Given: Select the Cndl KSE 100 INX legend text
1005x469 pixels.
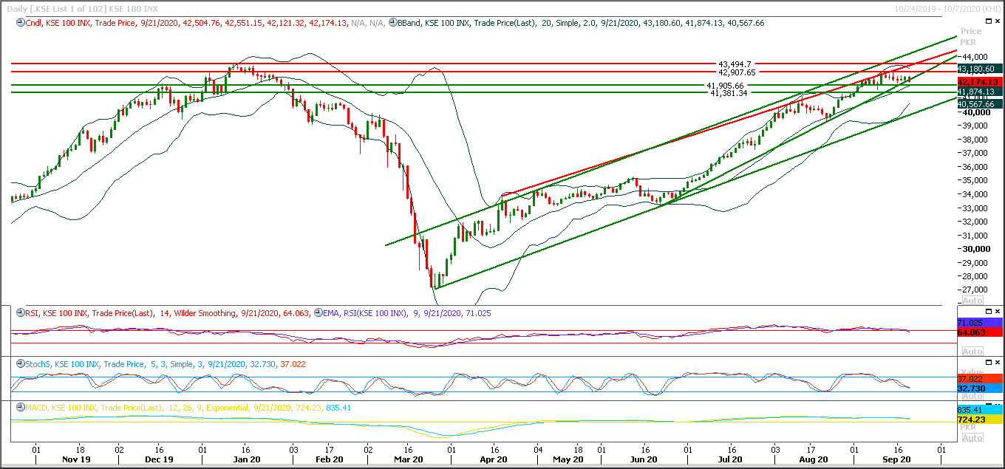Looking at the screenshot, I should tap(206, 23).
